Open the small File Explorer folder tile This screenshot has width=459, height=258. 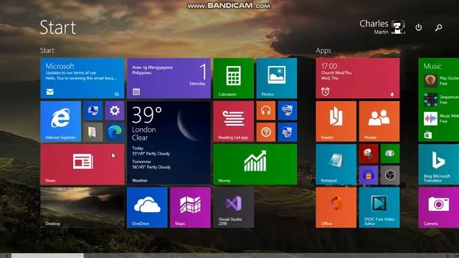93,132
